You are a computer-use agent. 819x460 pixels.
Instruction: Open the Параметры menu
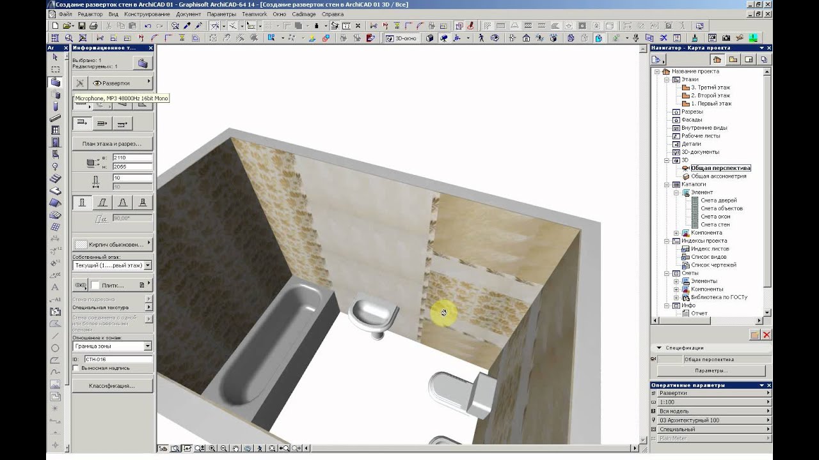(221, 13)
